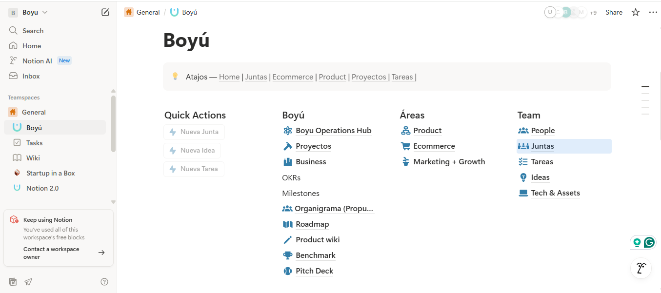The height and width of the screenshot is (293, 661).
Task: Click the calendar icon in sidebar footer
Action: pyautogui.click(x=13, y=282)
